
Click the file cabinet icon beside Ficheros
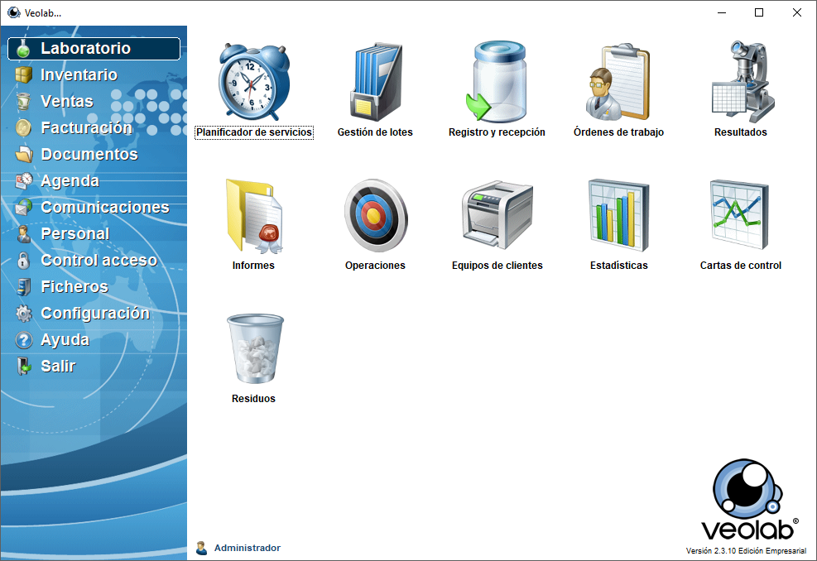point(23,287)
